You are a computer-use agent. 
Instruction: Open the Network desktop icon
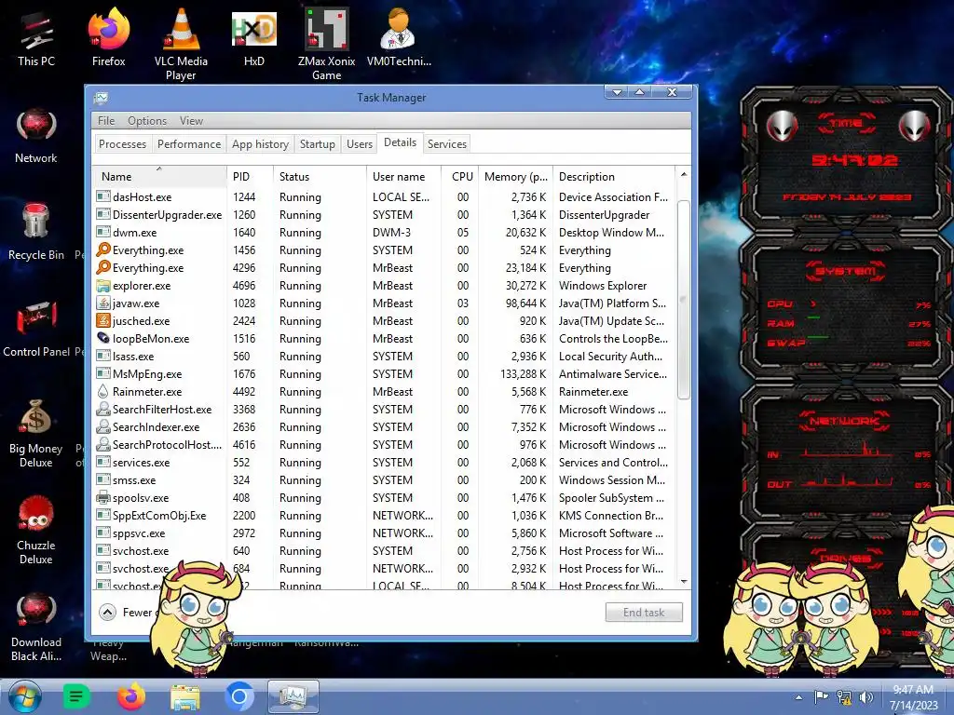click(x=36, y=137)
